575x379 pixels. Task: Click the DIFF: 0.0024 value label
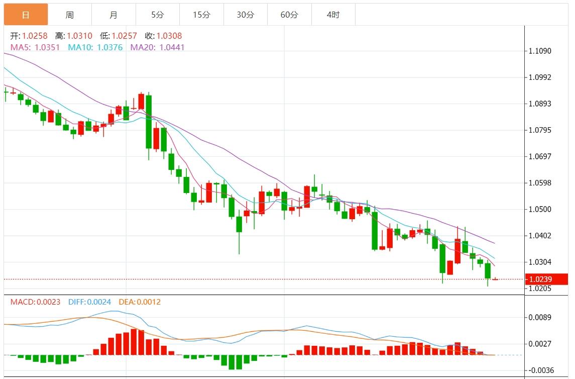(90, 302)
